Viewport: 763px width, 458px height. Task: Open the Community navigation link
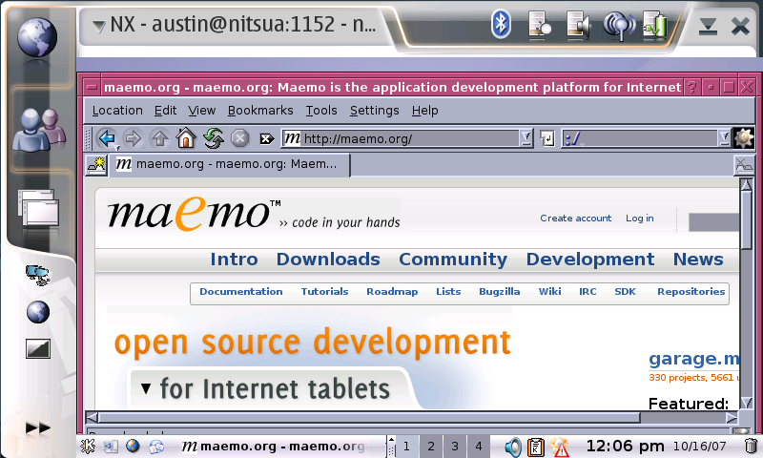453,260
